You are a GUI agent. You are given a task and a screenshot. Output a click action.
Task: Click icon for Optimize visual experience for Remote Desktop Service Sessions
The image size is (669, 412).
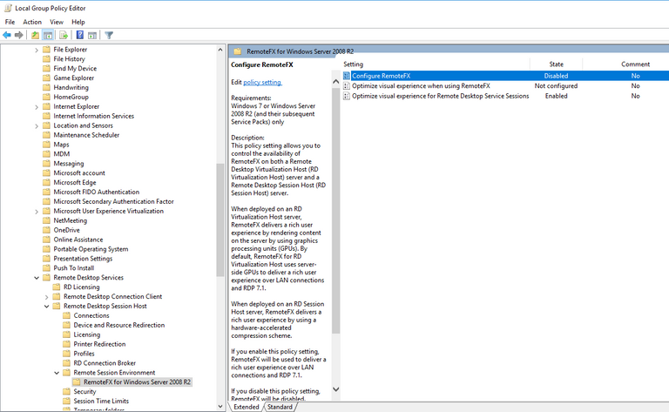point(347,97)
